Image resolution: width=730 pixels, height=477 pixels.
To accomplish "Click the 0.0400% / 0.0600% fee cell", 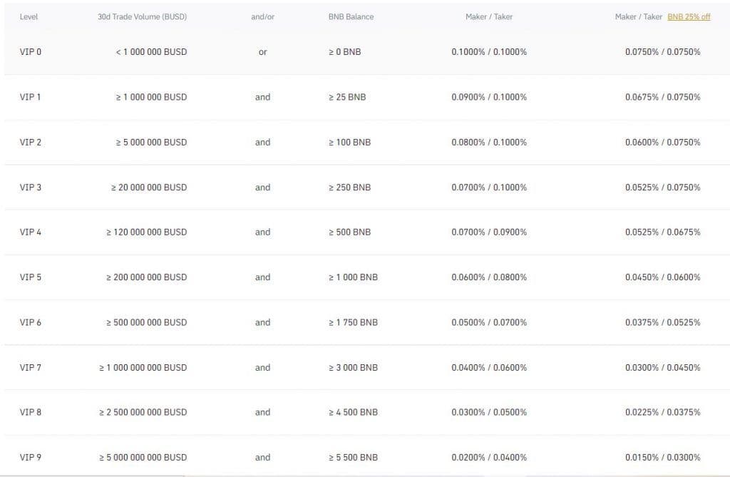I will (x=489, y=368).
